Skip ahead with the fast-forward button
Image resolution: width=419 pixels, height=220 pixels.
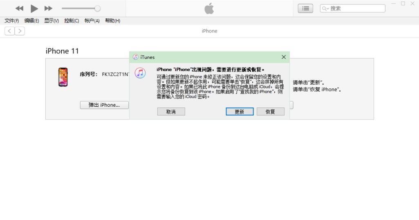[x=48, y=9]
